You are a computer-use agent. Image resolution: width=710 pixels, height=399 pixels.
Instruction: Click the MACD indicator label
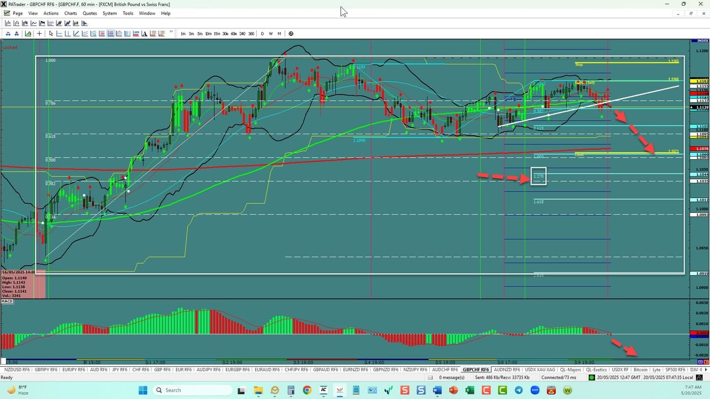7,301
